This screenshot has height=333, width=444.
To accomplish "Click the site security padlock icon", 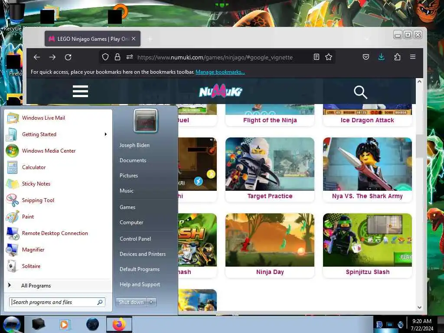I will (x=117, y=57).
